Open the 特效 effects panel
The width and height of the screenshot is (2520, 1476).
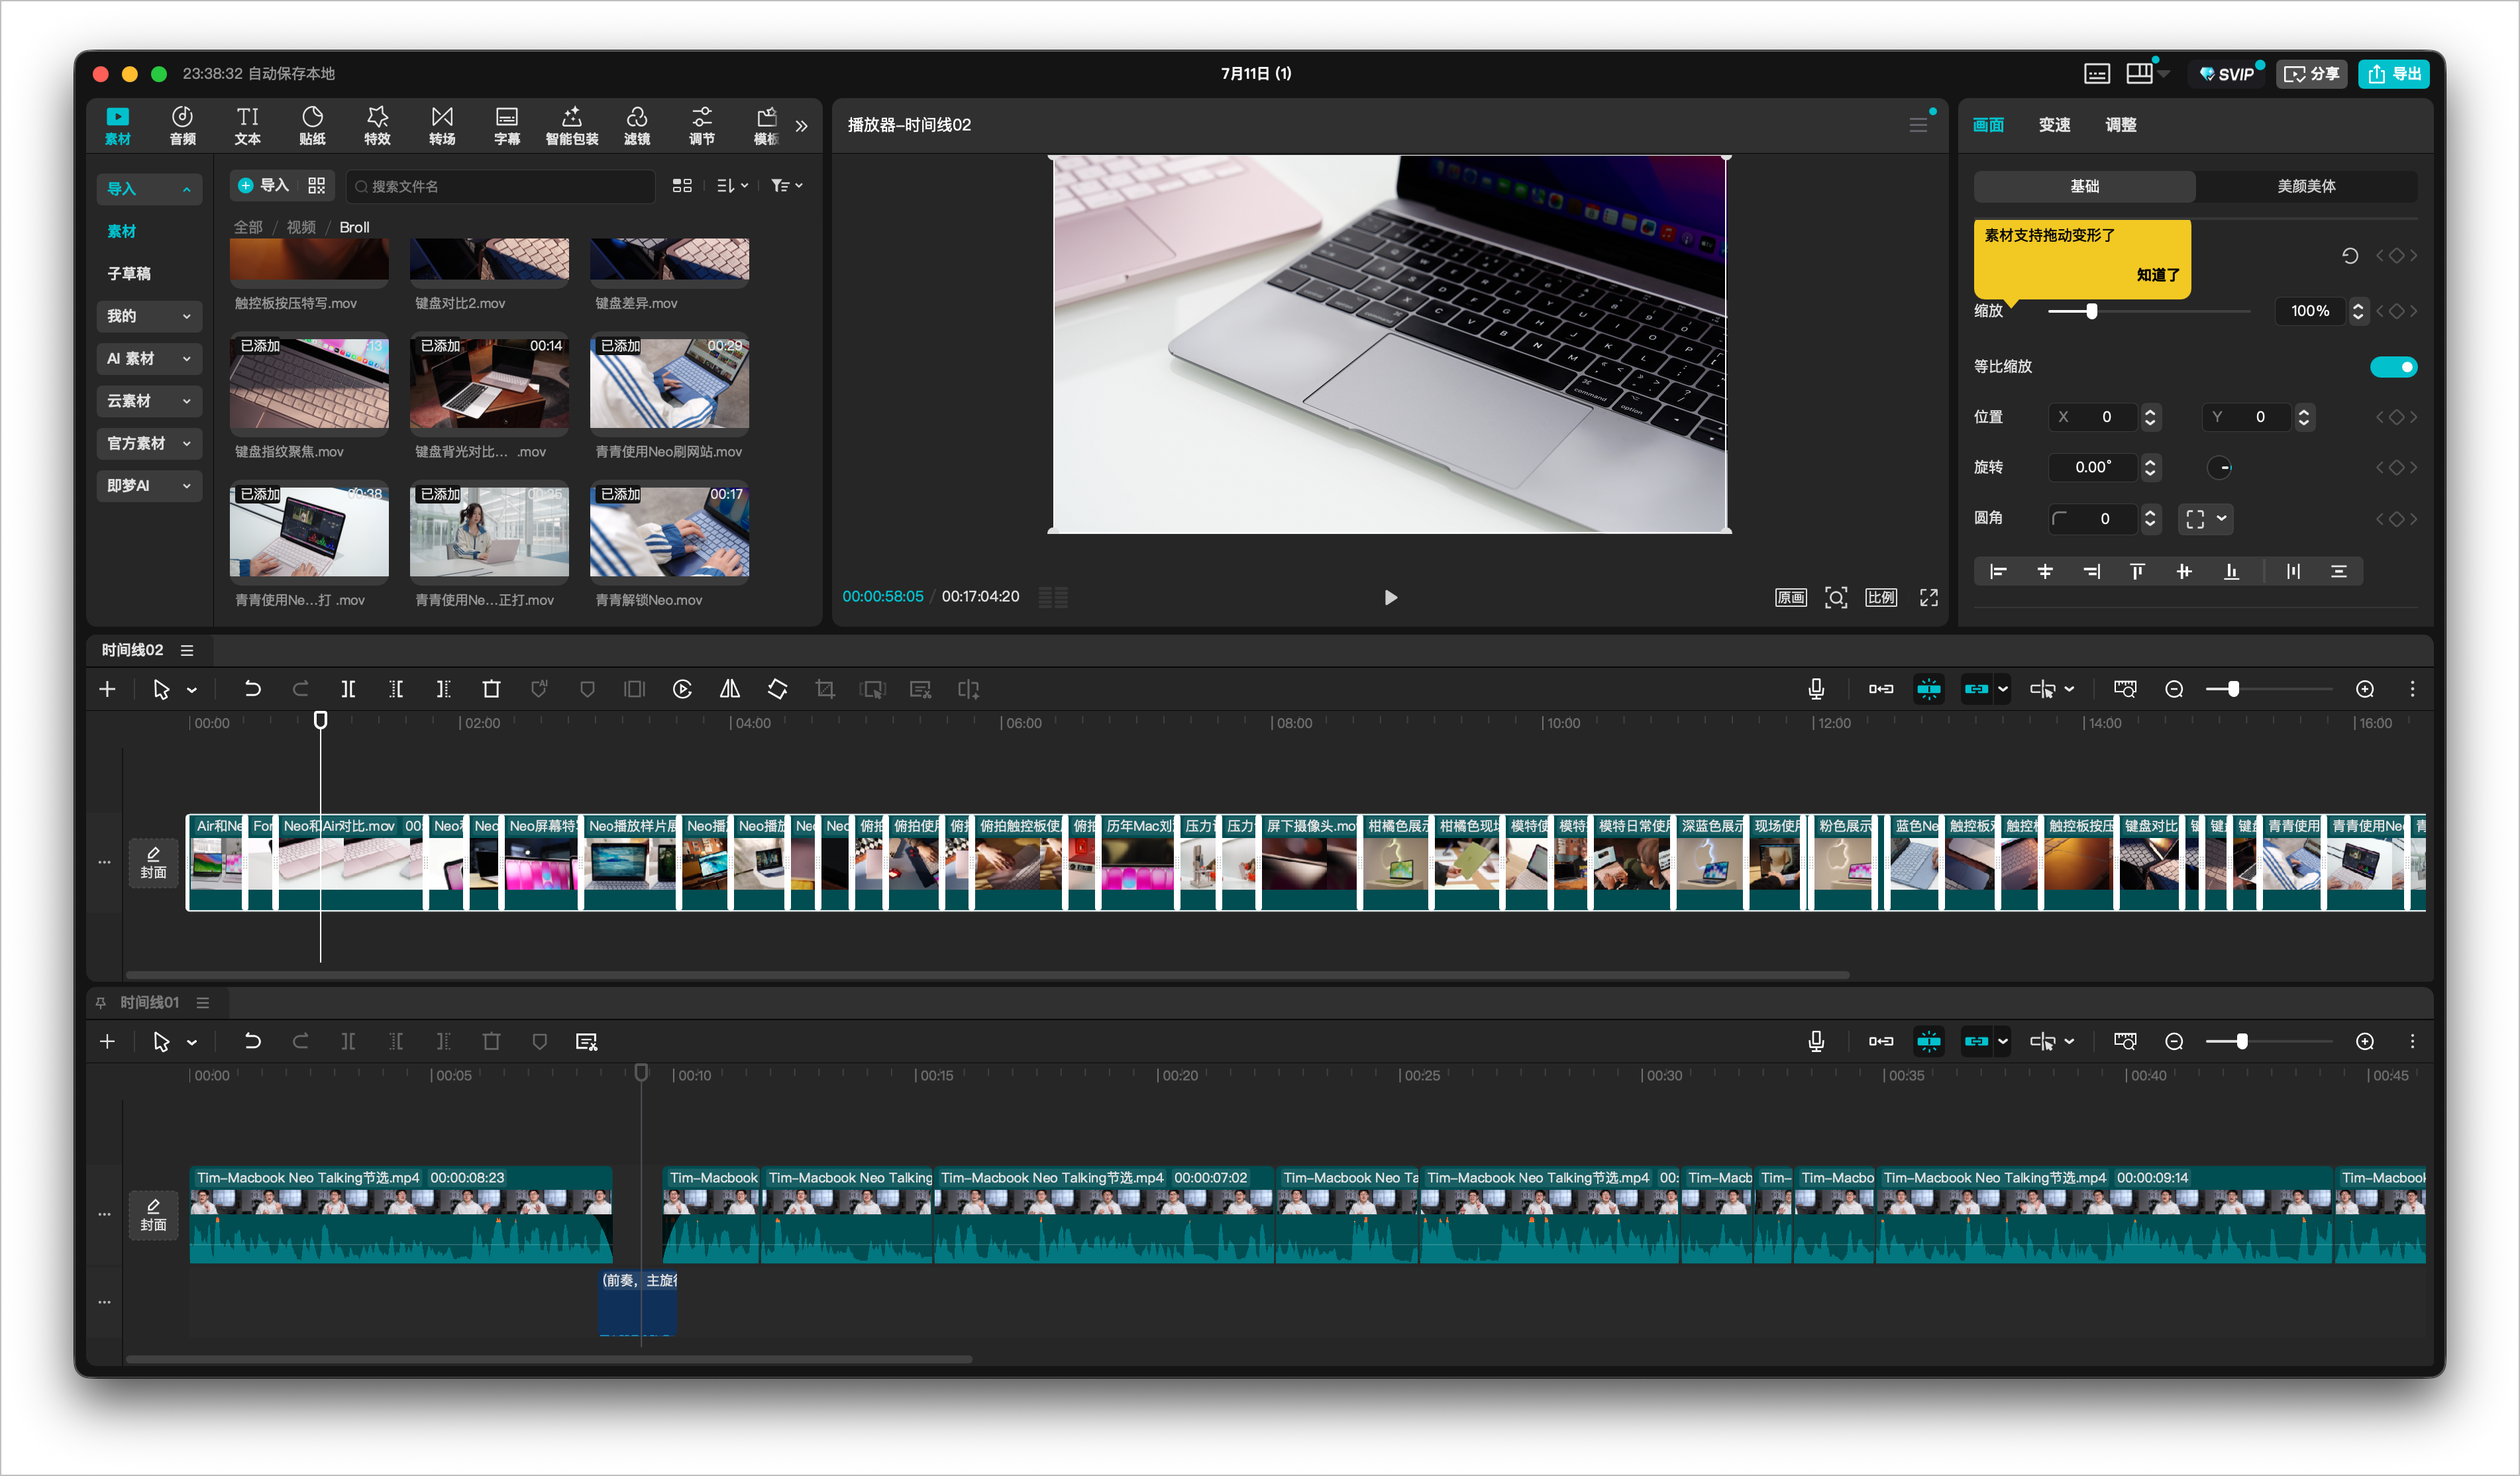(x=377, y=126)
